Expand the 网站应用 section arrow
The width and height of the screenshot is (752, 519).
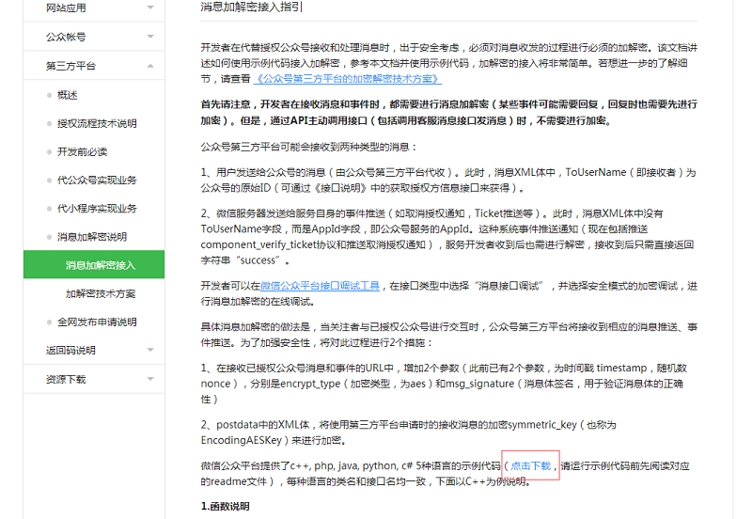[x=150, y=8]
